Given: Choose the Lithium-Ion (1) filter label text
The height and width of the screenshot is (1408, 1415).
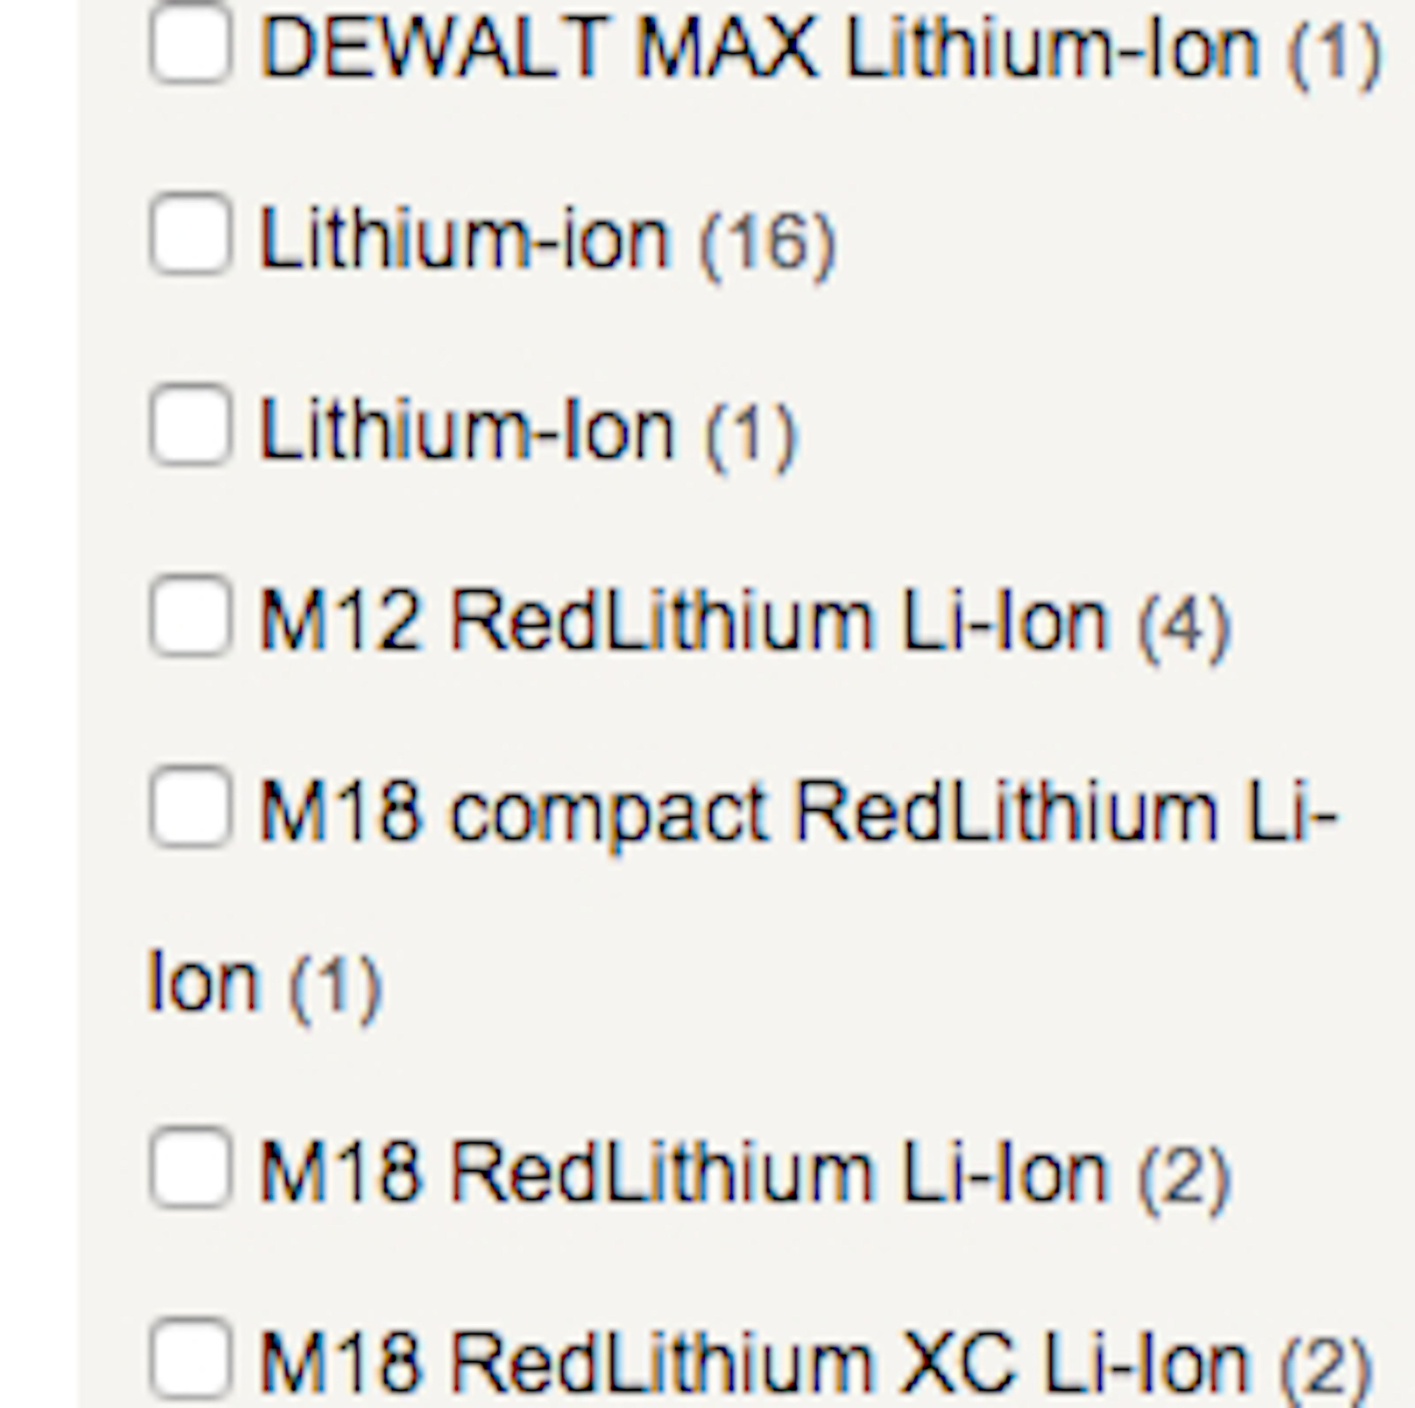Looking at the screenshot, I should coord(466,432).
